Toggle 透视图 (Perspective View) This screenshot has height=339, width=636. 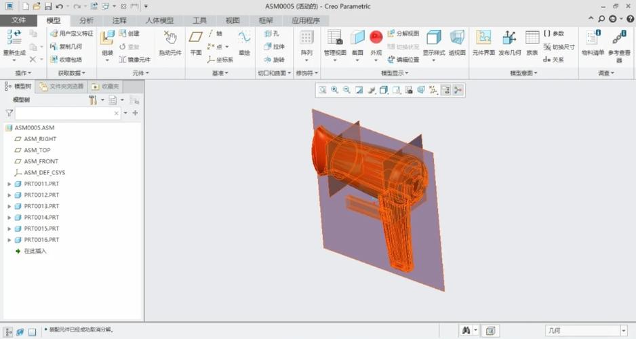coord(458,43)
